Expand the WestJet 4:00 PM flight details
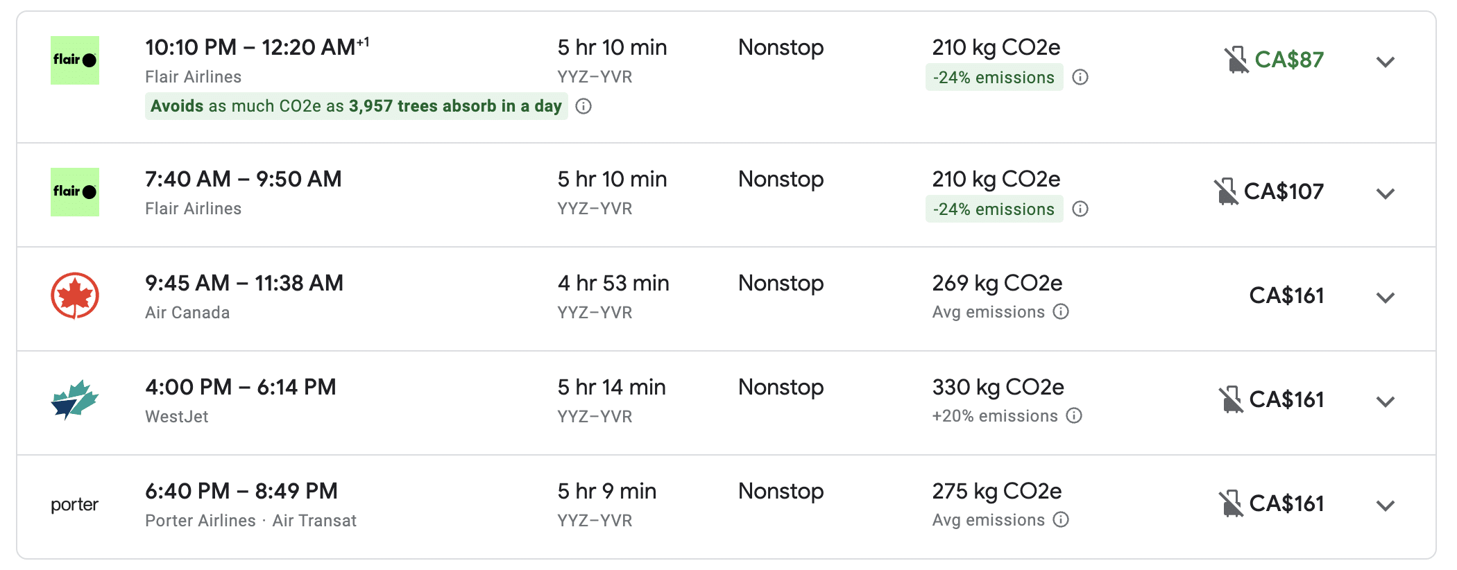Image resolution: width=1457 pixels, height=570 pixels. (1386, 401)
